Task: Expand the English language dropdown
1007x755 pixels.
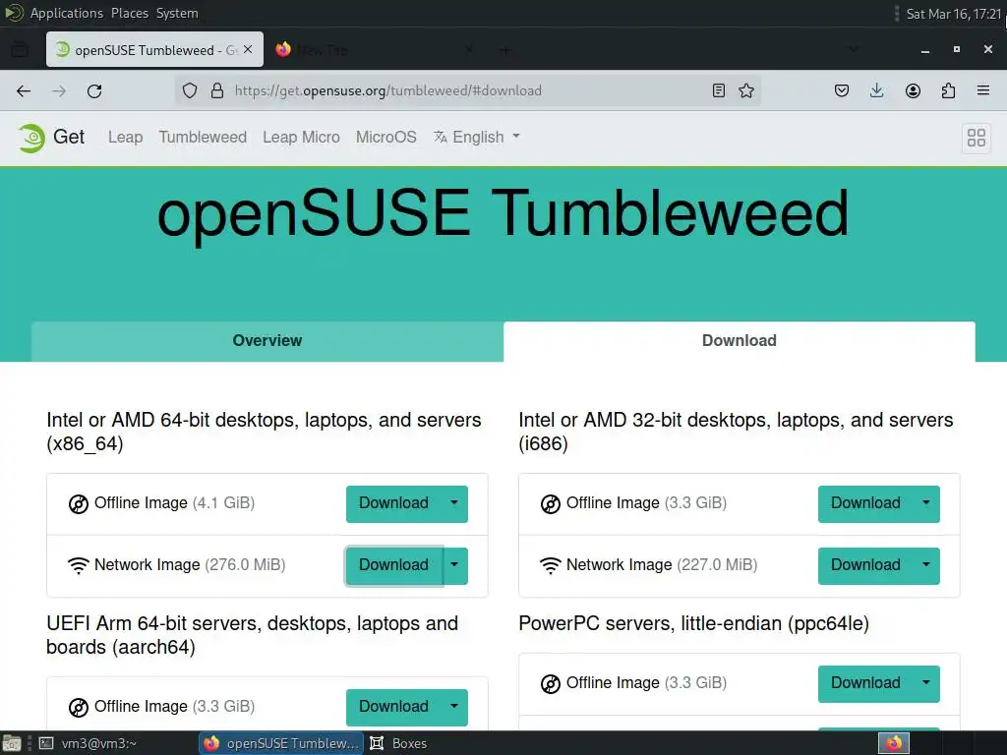Action: tap(477, 137)
